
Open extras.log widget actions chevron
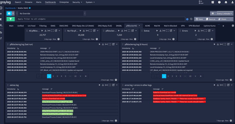(x=117, y=85)
